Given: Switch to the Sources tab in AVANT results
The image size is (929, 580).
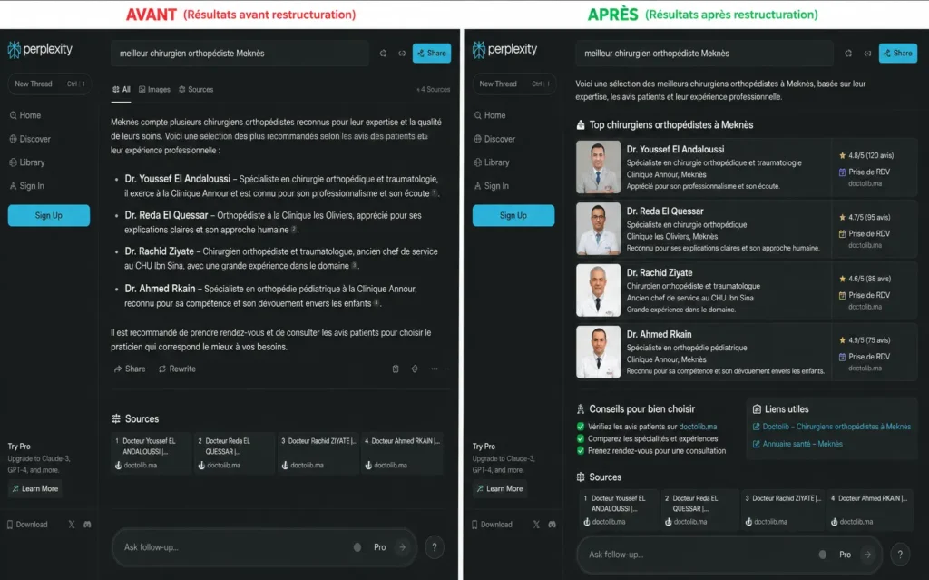Looking at the screenshot, I should [x=196, y=90].
